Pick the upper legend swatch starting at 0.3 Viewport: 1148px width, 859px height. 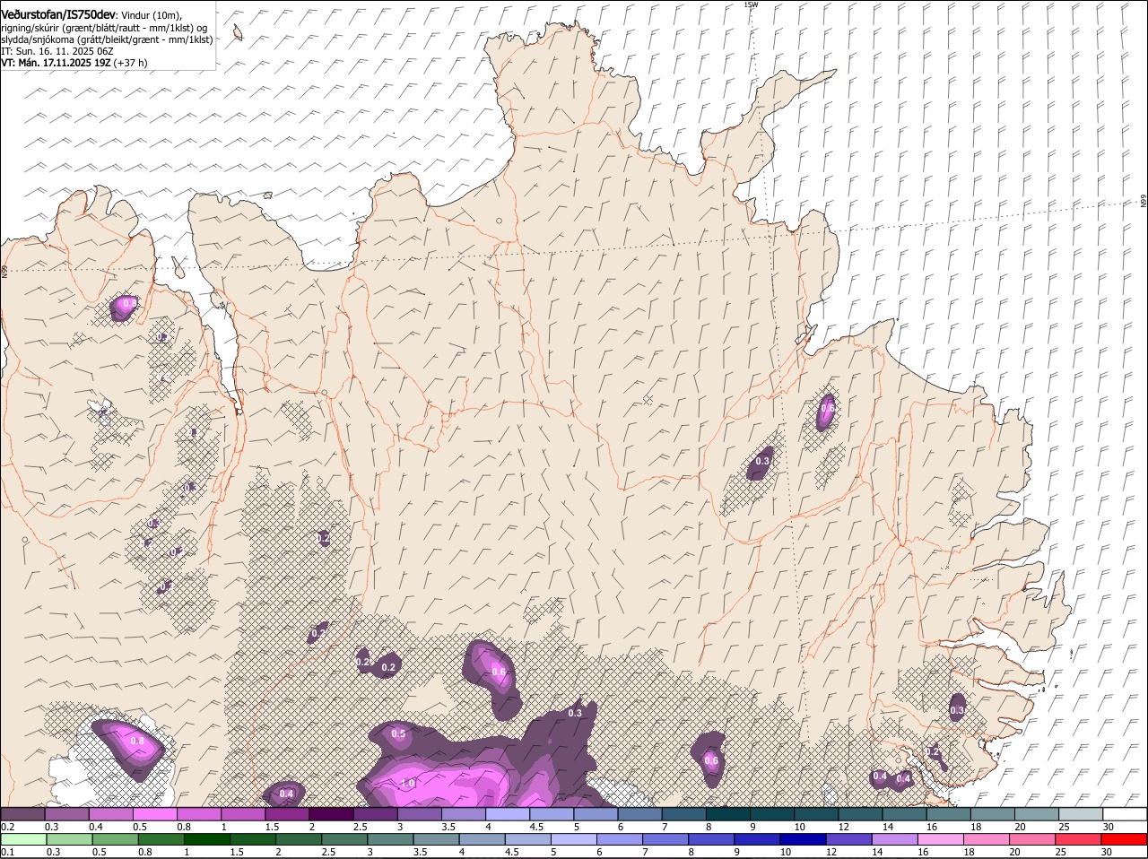click(x=66, y=814)
